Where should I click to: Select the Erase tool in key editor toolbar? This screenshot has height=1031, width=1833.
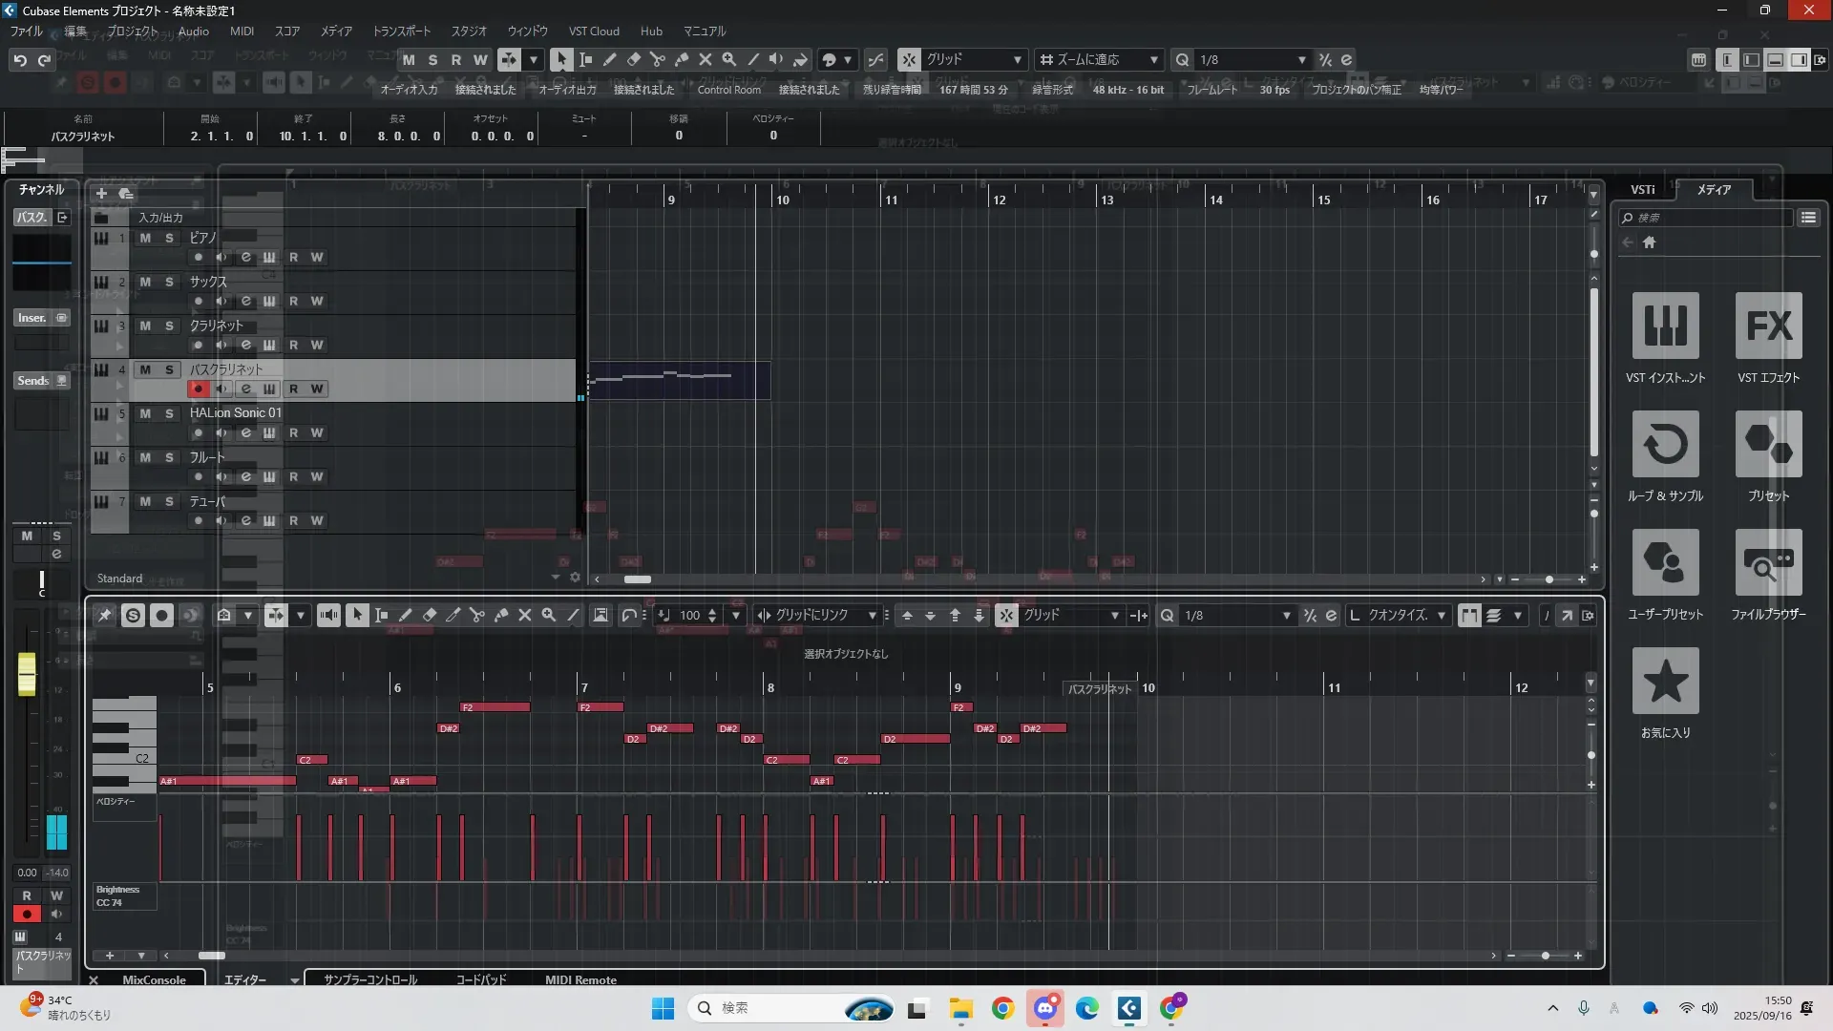coord(430,616)
